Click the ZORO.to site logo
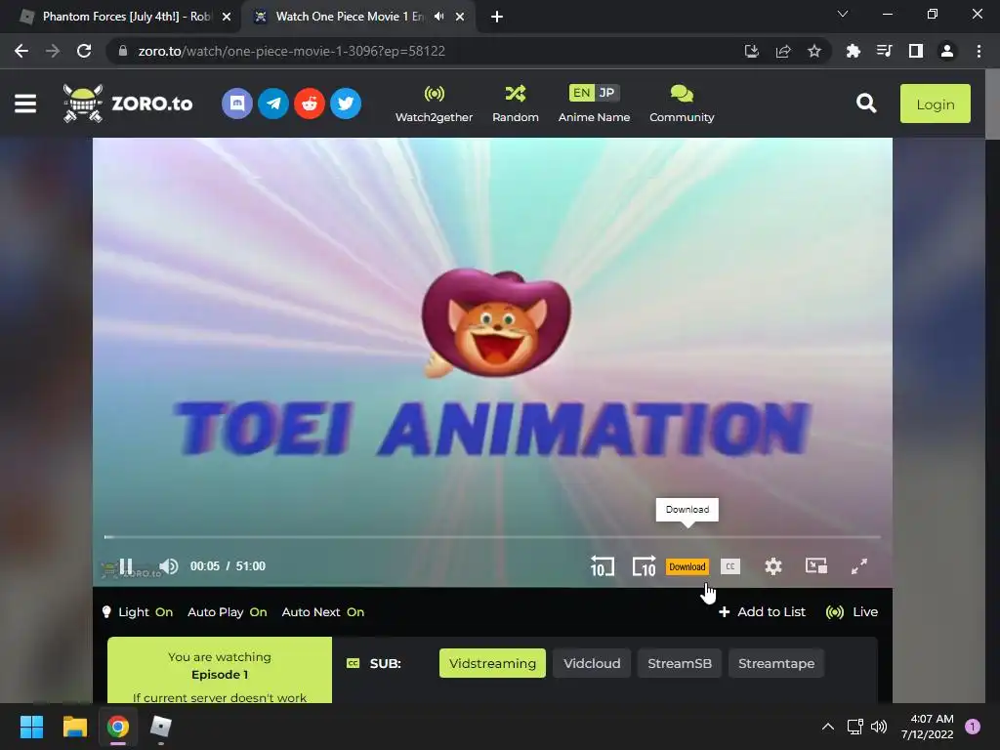This screenshot has width=1000, height=750. coord(128,104)
